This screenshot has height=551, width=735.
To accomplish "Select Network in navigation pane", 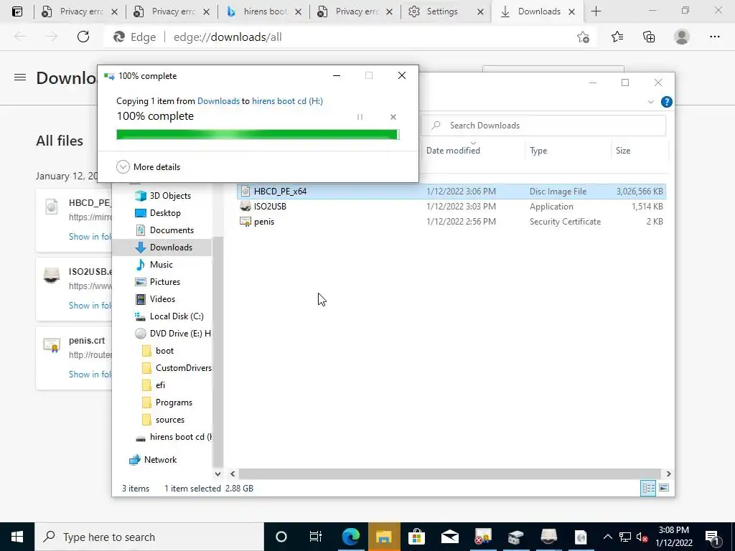I will click(x=154, y=460).
